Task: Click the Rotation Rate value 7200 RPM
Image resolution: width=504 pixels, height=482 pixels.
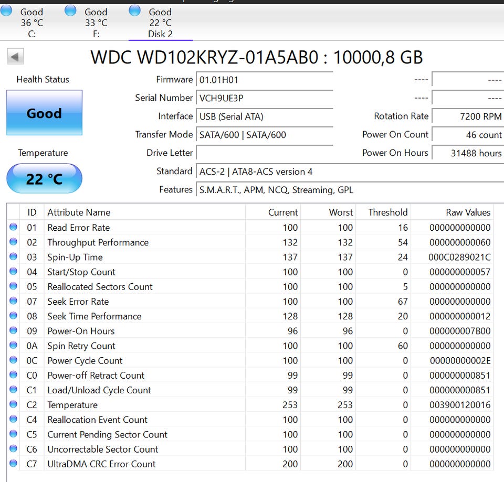Action: tap(468, 116)
